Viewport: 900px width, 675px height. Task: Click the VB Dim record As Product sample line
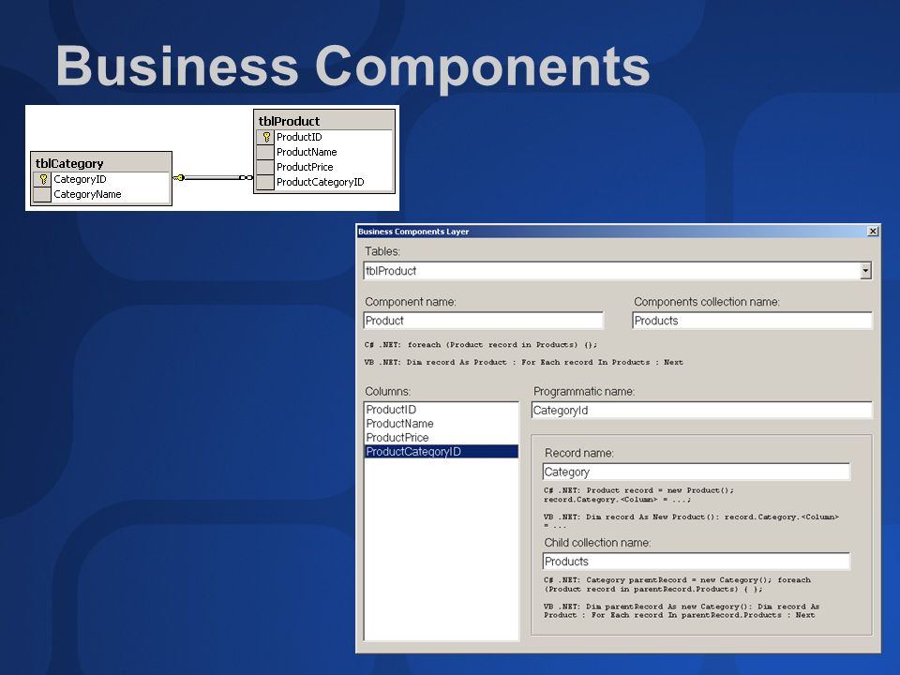pyautogui.click(x=524, y=362)
